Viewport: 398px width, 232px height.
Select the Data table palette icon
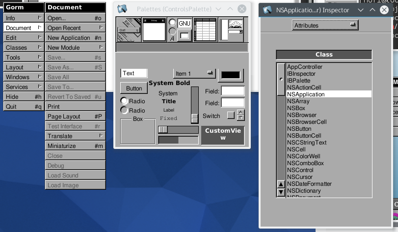point(205,30)
